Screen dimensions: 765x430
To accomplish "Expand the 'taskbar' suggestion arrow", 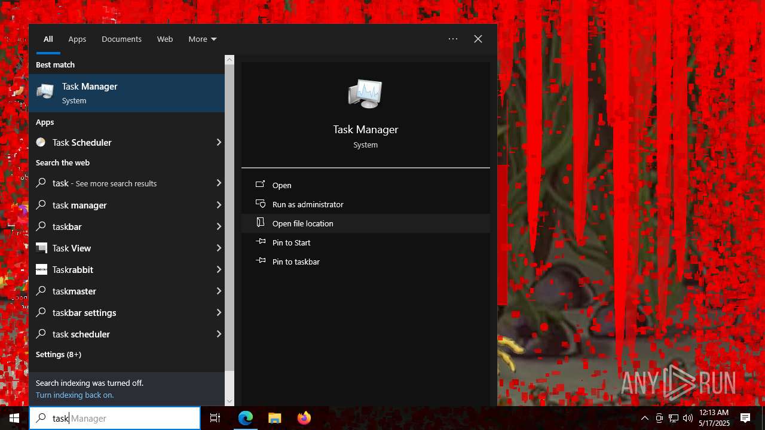I will pos(219,226).
